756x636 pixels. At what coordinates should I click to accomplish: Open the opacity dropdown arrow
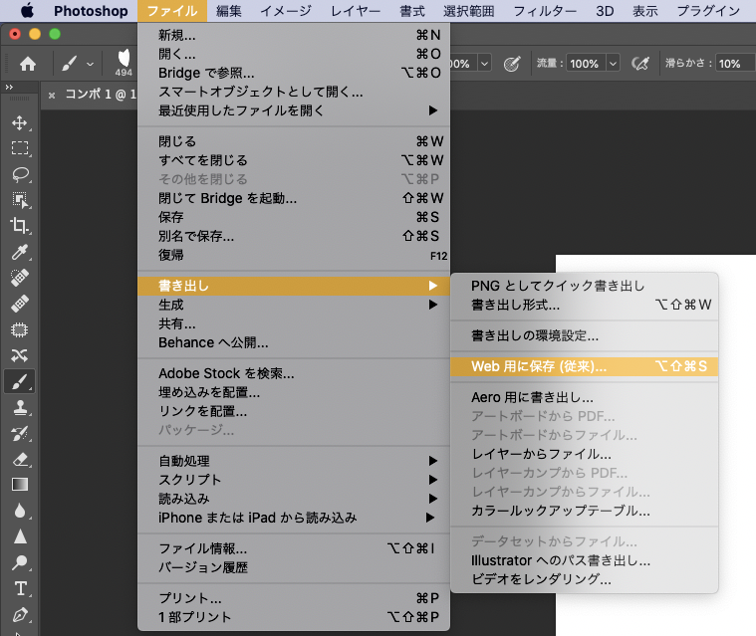[484, 63]
